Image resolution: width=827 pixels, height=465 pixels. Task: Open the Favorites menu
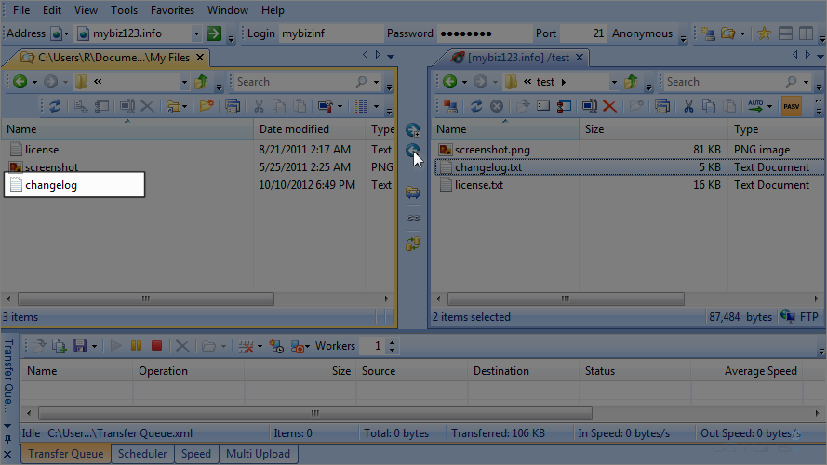pos(172,10)
